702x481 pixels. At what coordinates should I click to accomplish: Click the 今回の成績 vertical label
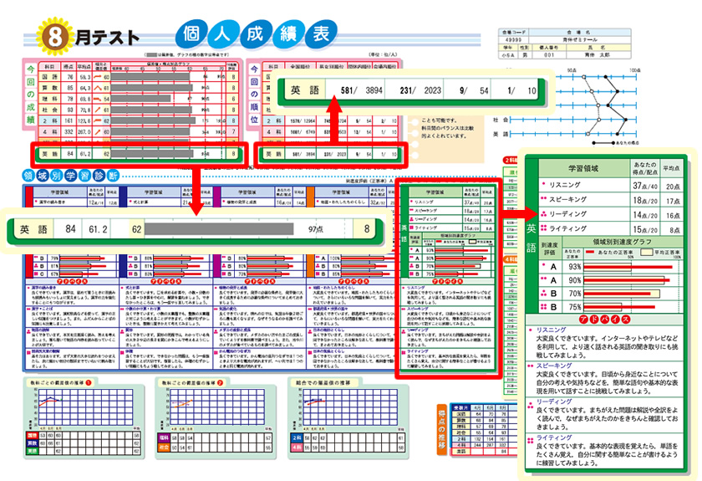[x=30, y=95]
